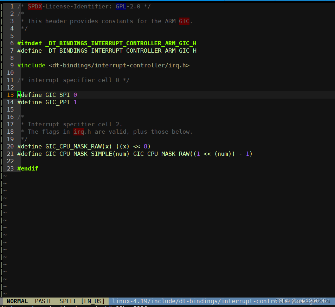Screen dimensions: 335x307
Task: Click the comment 'interrupt specifier cell 0'
Action: point(73,80)
